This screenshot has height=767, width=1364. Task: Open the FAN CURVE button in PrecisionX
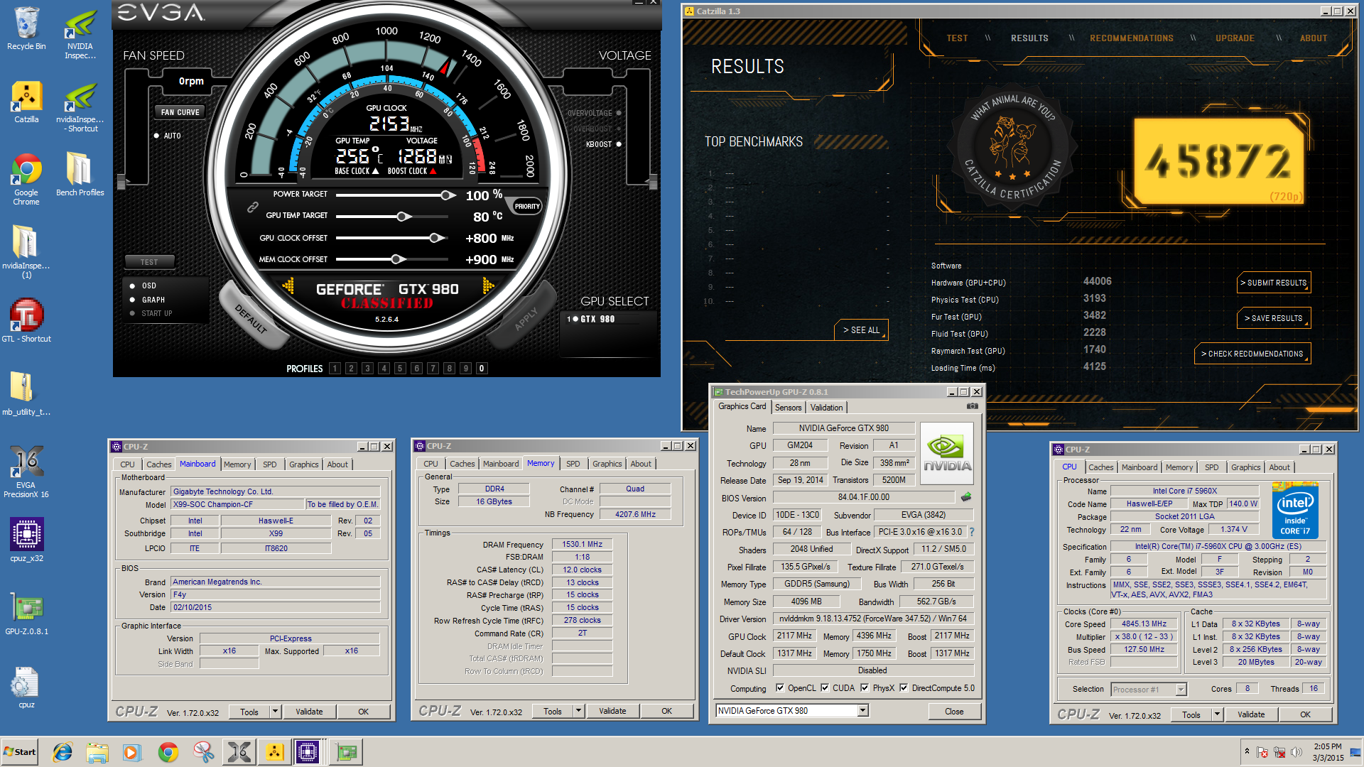point(180,112)
